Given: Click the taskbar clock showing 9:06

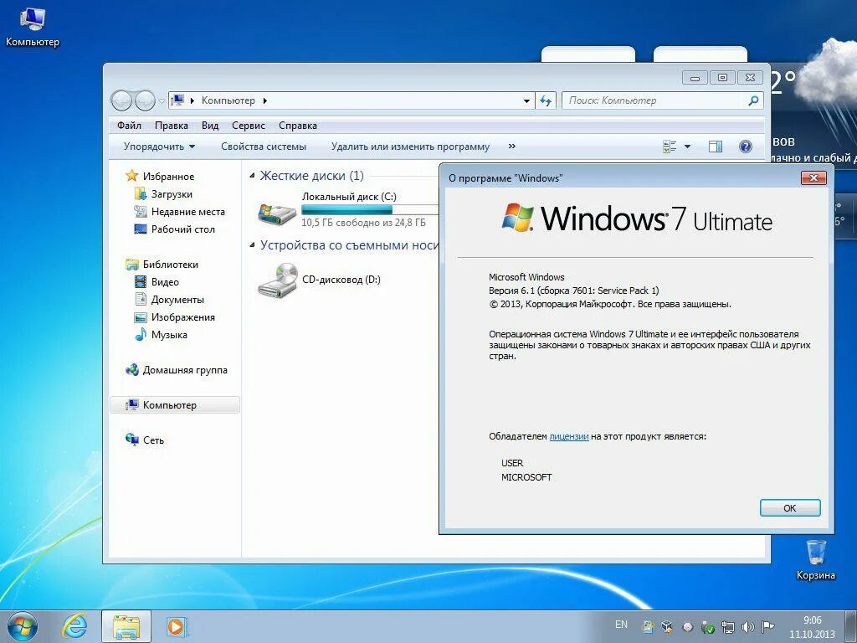Looking at the screenshot, I should click(x=812, y=627).
